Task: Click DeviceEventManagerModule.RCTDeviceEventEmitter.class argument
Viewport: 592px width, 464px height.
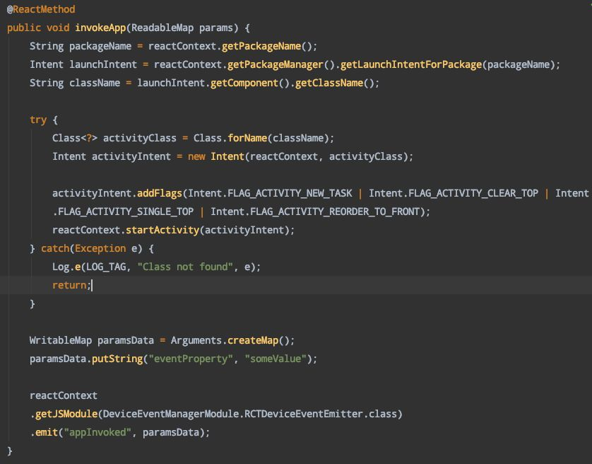Action: click(249, 414)
